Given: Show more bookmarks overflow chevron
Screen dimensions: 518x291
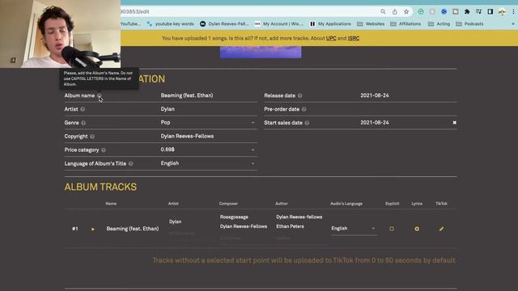Looking at the screenshot, I should tap(513, 23).
